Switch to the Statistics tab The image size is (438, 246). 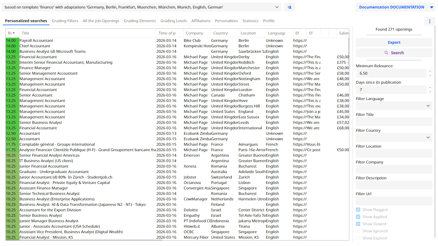[250, 20]
